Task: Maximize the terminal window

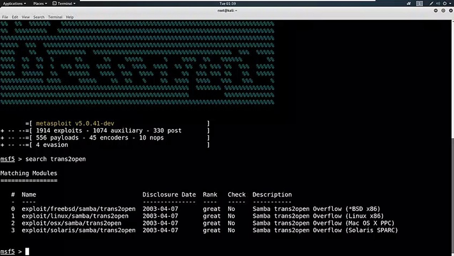Action: coord(443,11)
